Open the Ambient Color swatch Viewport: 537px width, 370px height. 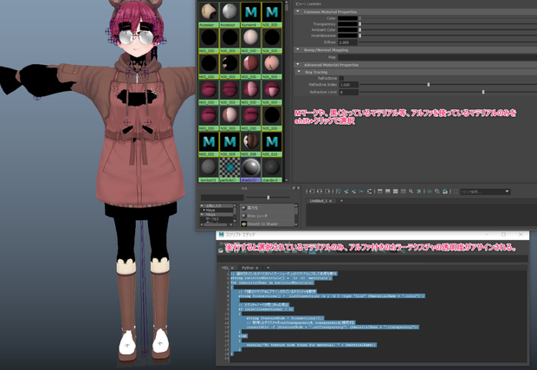[347, 29]
